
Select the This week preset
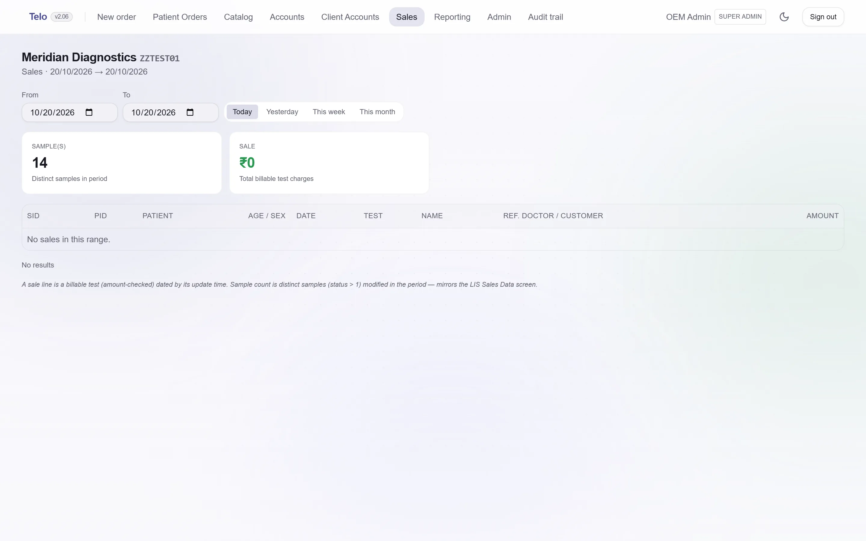328,112
